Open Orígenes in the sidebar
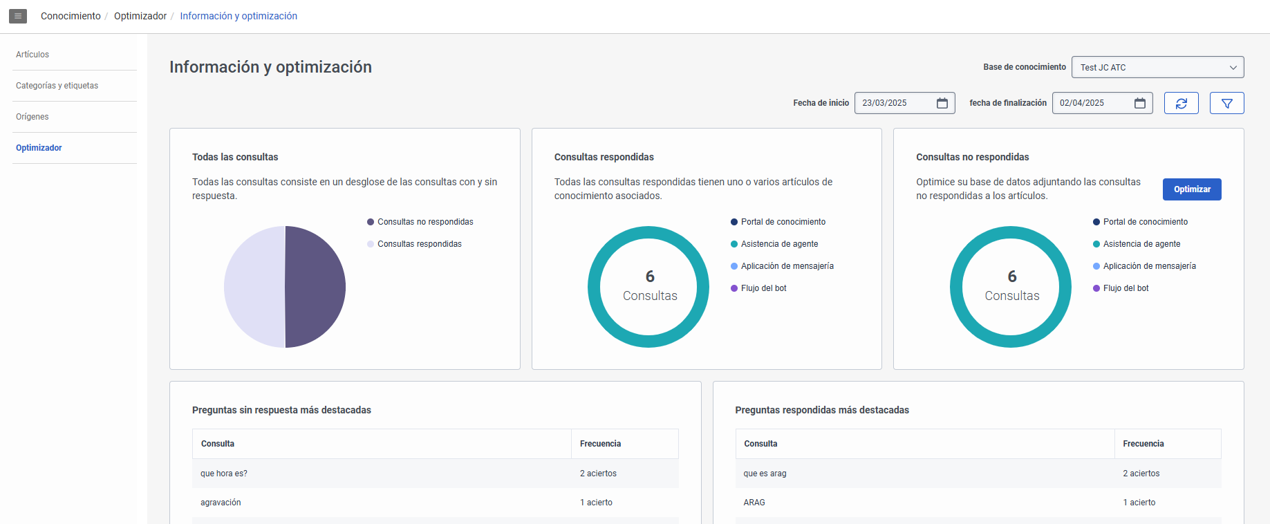 (x=32, y=117)
